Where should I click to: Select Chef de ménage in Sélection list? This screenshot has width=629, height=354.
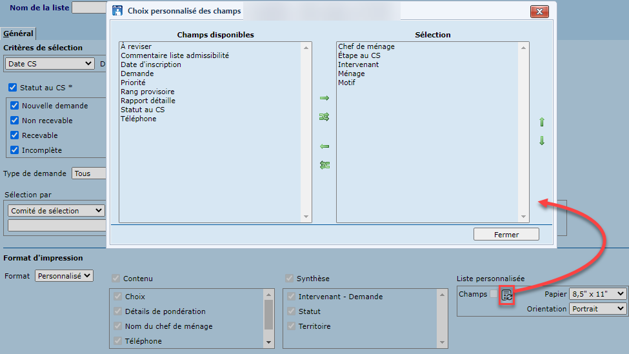pyautogui.click(x=366, y=46)
